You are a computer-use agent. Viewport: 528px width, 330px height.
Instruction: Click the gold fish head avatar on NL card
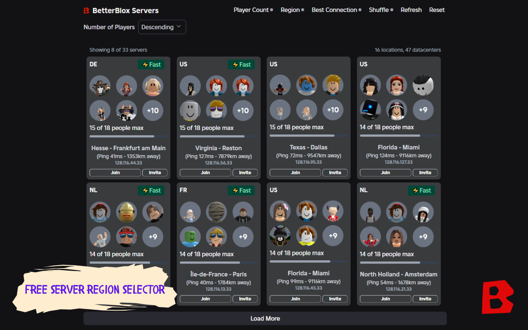[127, 212]
